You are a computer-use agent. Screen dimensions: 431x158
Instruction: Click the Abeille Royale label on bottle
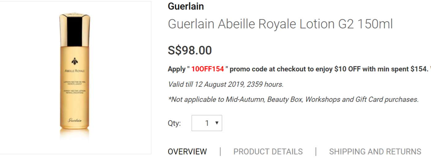[x=75, y=71]
